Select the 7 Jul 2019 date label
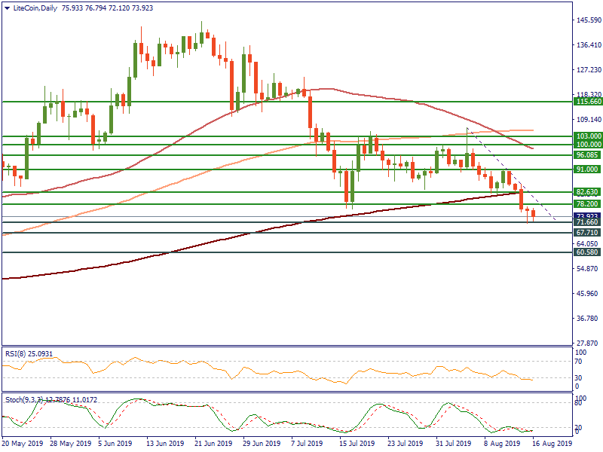The image size is (603, 452). coord(308,444)
